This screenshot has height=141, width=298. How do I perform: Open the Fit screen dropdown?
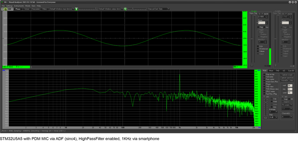(x=291, y=105)
